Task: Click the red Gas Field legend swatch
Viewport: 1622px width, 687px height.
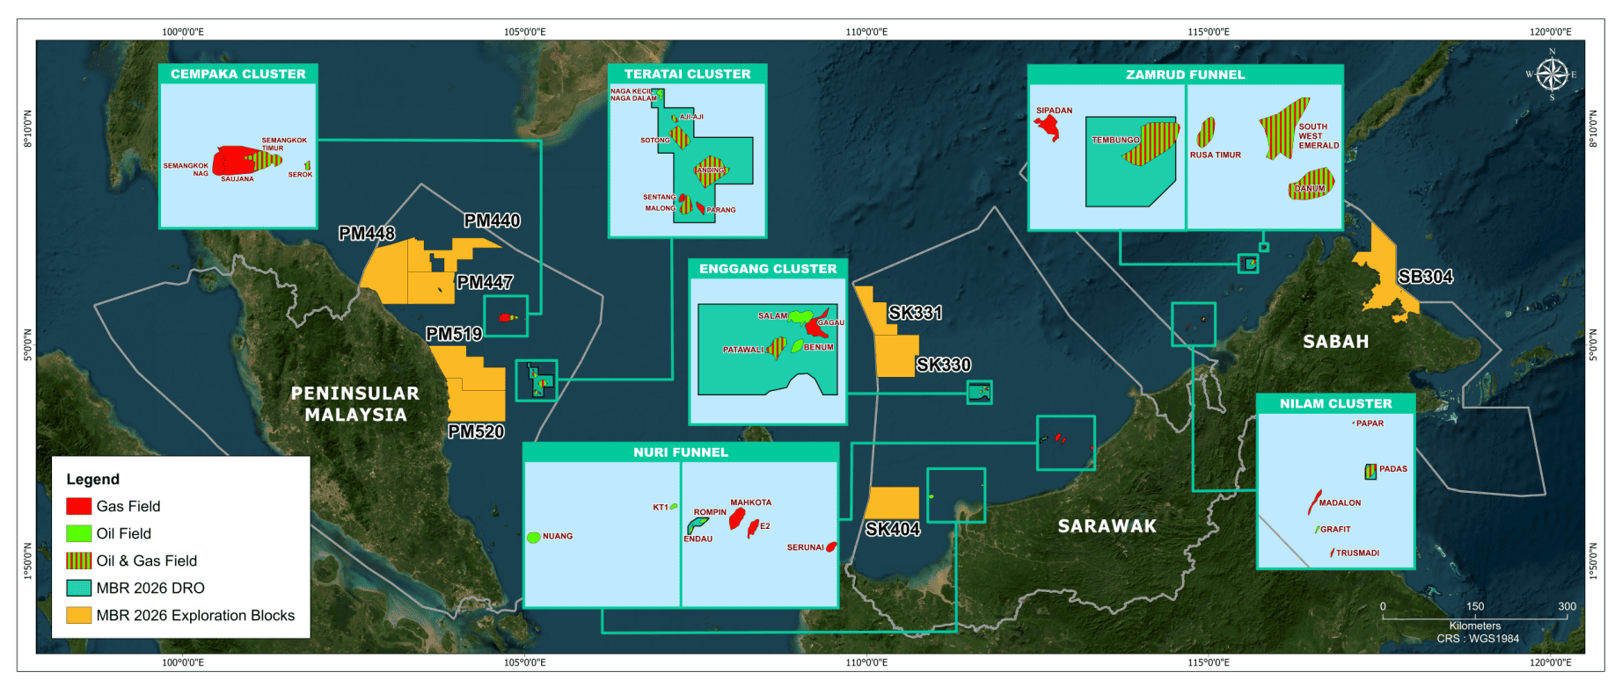Action: pos(79,506)
